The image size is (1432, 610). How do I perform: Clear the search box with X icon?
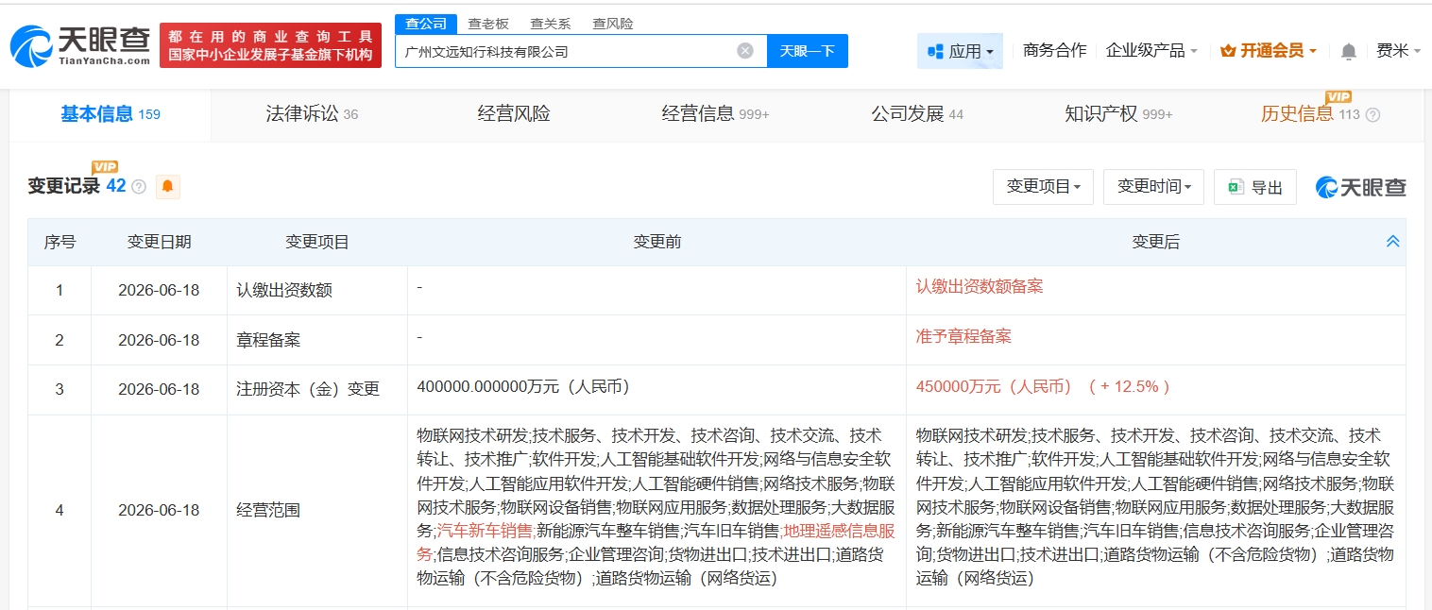click(745, 51)
